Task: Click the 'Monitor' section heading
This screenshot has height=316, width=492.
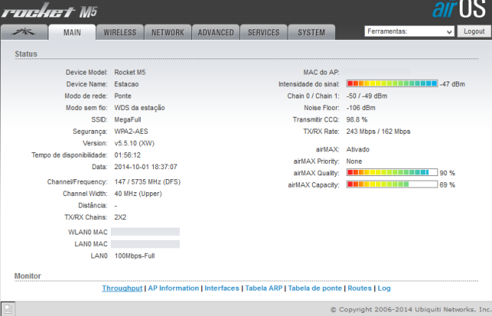Action: [x=28, y=276]
